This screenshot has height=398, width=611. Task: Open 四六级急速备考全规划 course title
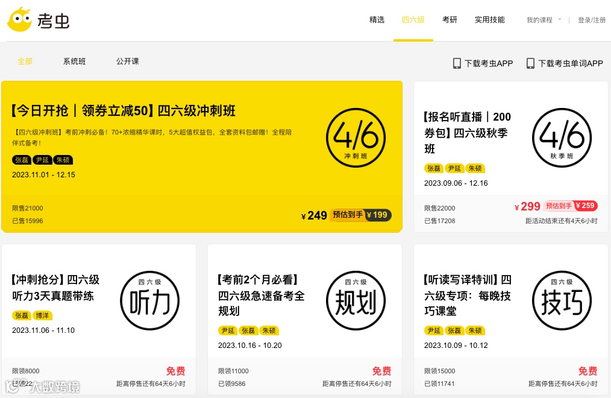coord(261,295)
